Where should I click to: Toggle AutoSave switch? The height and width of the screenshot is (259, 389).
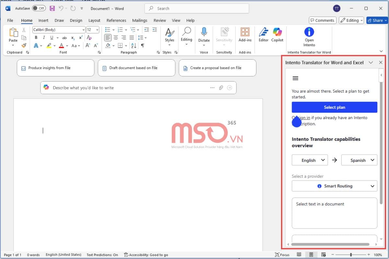[39, 8]
